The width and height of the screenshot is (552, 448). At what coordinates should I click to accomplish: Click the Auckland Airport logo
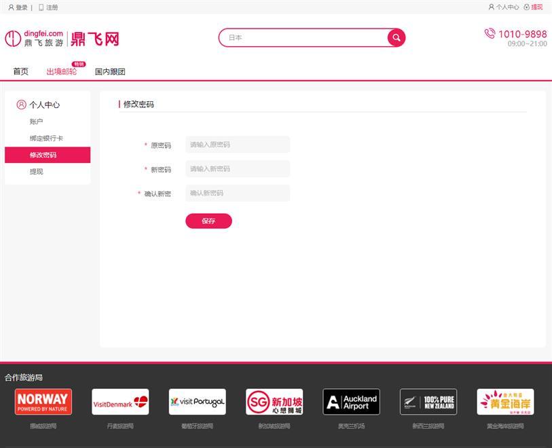click(351, 402)
